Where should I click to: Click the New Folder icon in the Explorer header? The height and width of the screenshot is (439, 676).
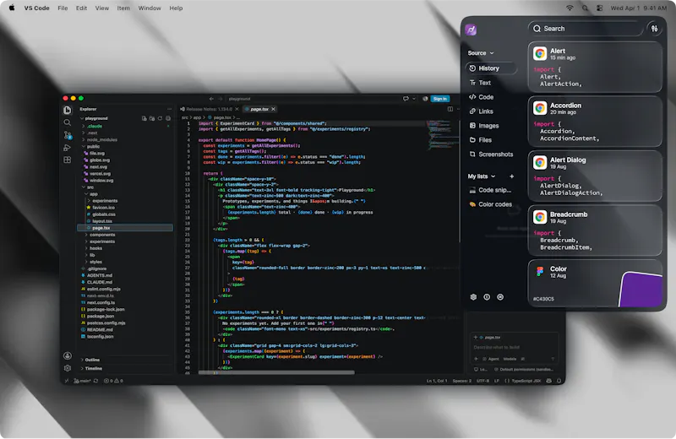(x=152, y=118)
